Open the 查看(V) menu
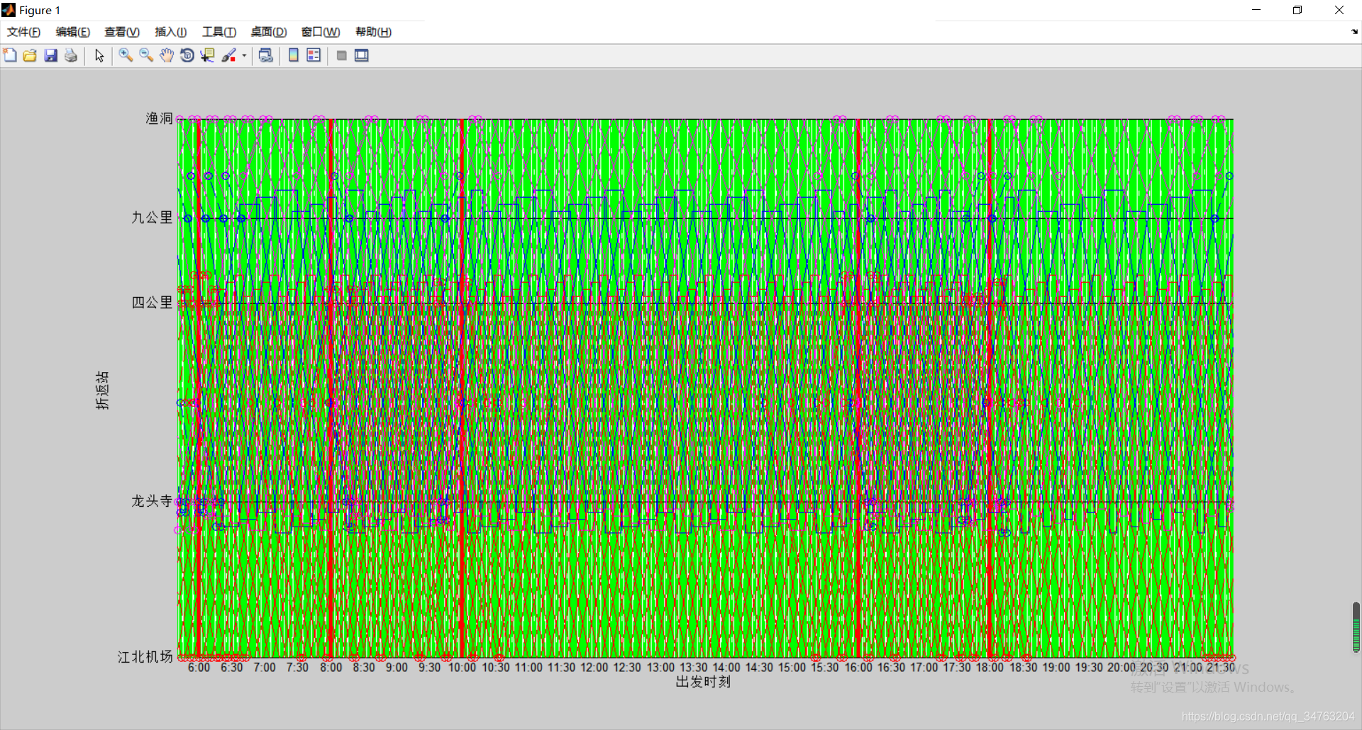This screenshot has height=730, width=1362. pyautogui.click(x=122, y=32)
